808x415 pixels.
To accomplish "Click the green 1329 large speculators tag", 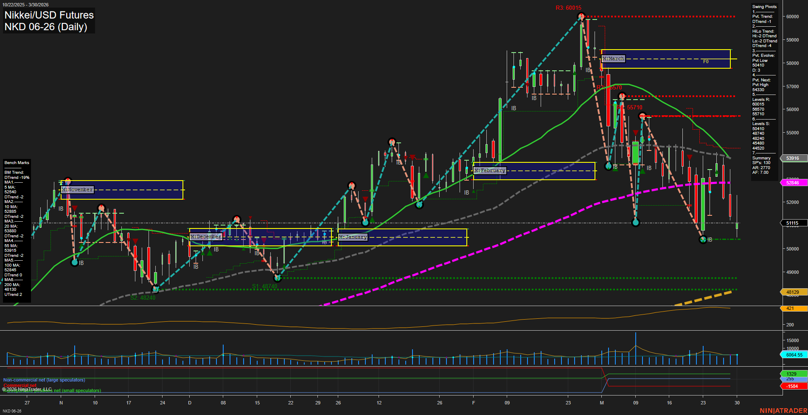I will pyautogui.click(x=792, y=373).
